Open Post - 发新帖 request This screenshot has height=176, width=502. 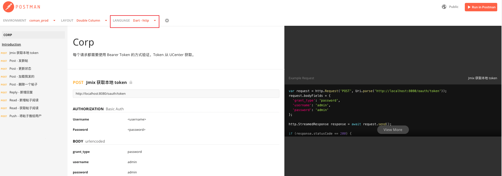[19, 61]
